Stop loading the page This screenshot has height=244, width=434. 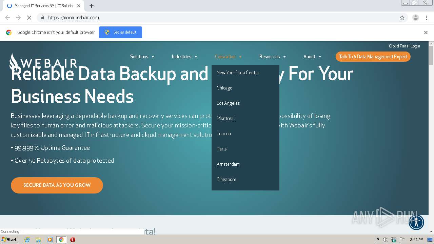pyautogui.click(x=29, y=18)
